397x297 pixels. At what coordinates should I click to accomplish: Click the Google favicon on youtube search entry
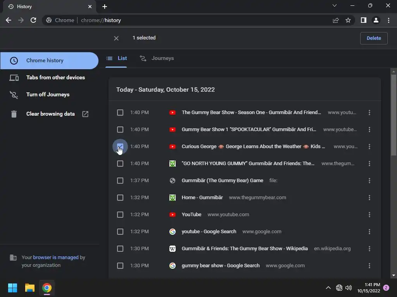[x=173, y=232]
